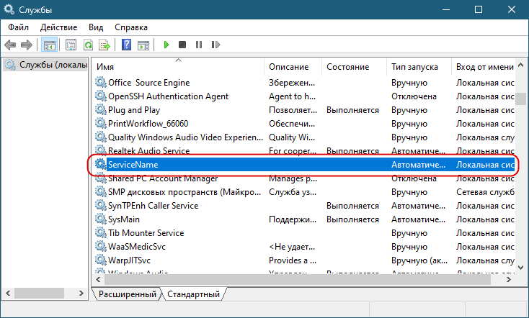
Task: Click the gear icon of WarpJITSvc
Action: point(100,260)
